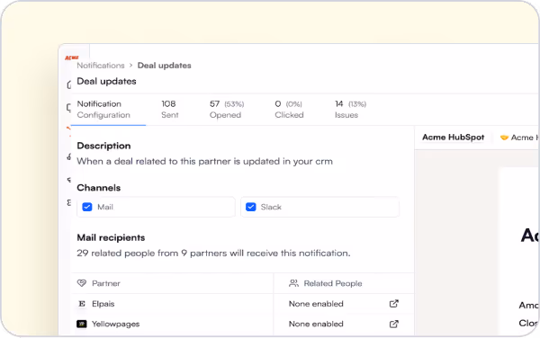Click None enabled in Yellowpages row
Screen dimensions: 540x338
316,324
